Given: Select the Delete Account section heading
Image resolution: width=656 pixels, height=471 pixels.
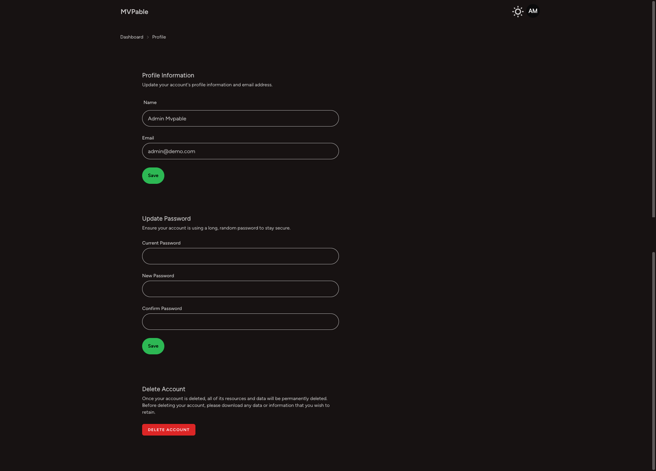Looking at the screenshot, I should (x=163, y=389).
